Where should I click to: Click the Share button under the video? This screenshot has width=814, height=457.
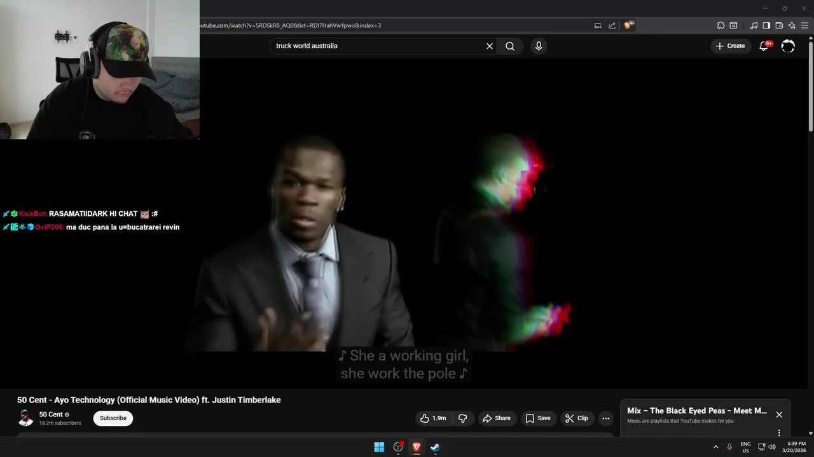(x=497, y=418)
